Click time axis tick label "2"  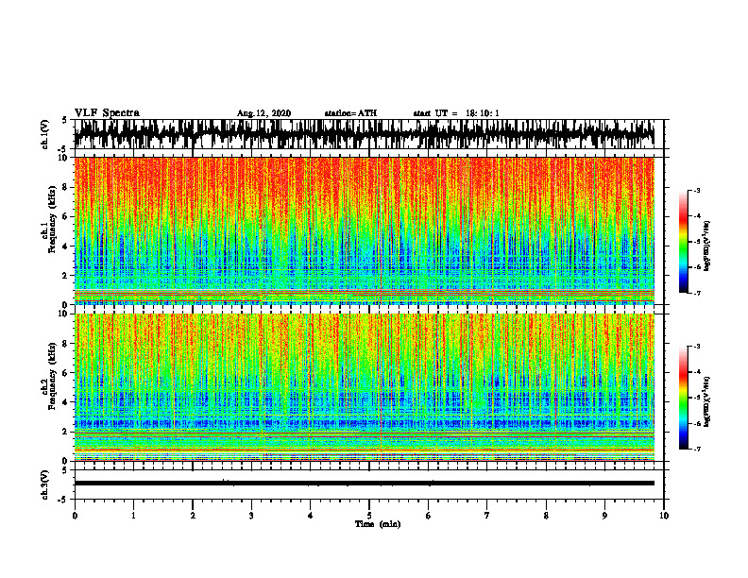click(193, 516)
